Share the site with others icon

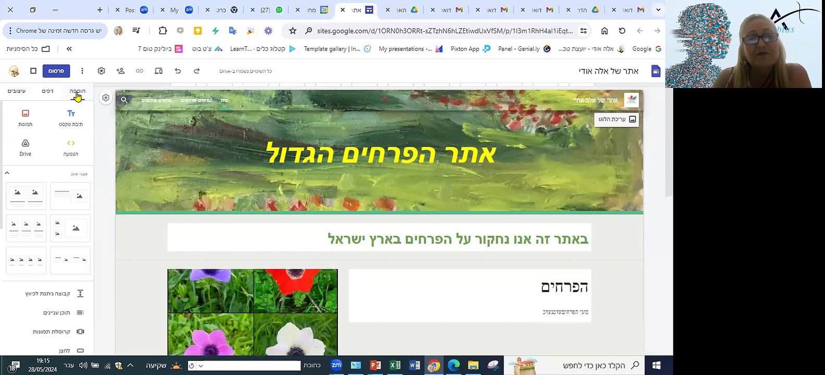point(120,71)
